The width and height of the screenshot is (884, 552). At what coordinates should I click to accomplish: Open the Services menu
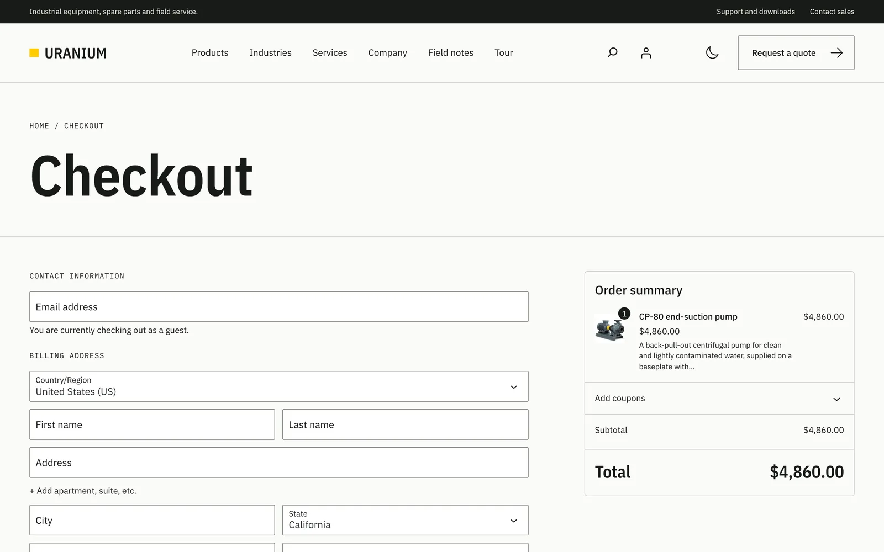330,53
